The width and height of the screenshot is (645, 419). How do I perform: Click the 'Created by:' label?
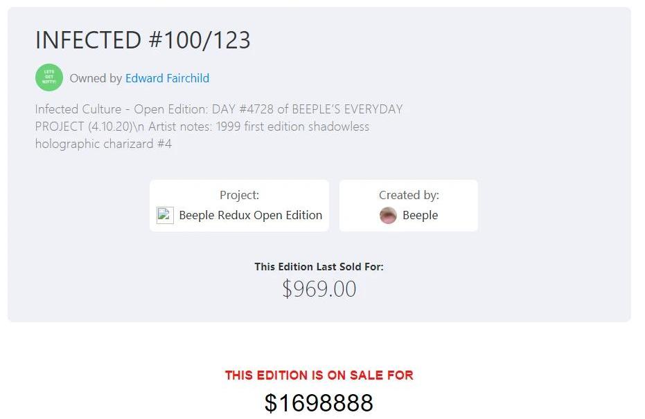(x=409, y=195)
